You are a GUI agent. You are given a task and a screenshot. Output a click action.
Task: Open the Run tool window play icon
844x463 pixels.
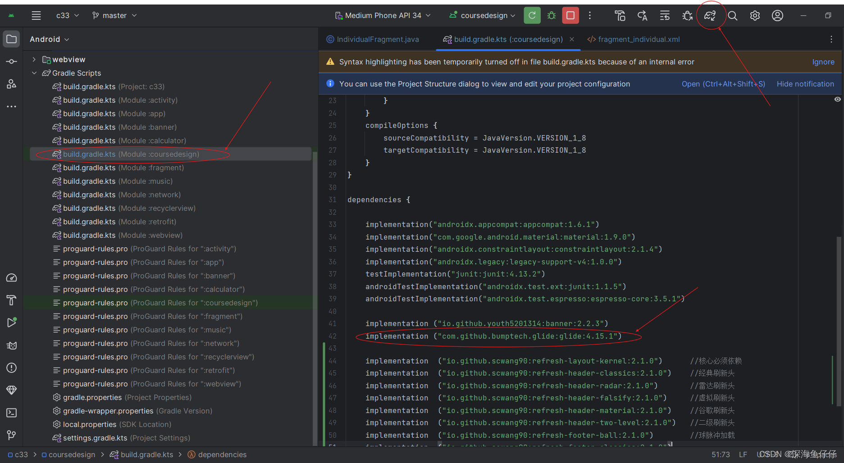tap(11, 322)
